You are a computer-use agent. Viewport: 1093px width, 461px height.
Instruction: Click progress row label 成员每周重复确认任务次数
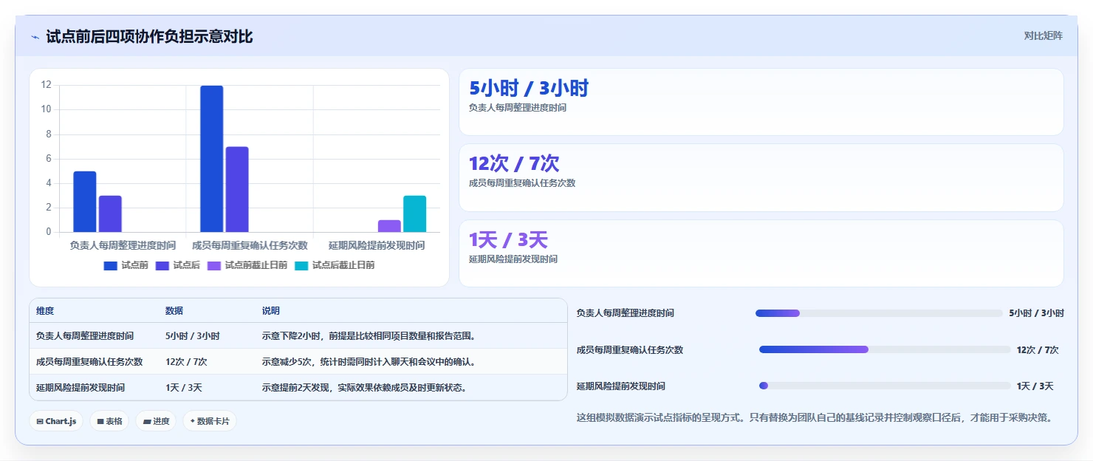coord(630,350)
